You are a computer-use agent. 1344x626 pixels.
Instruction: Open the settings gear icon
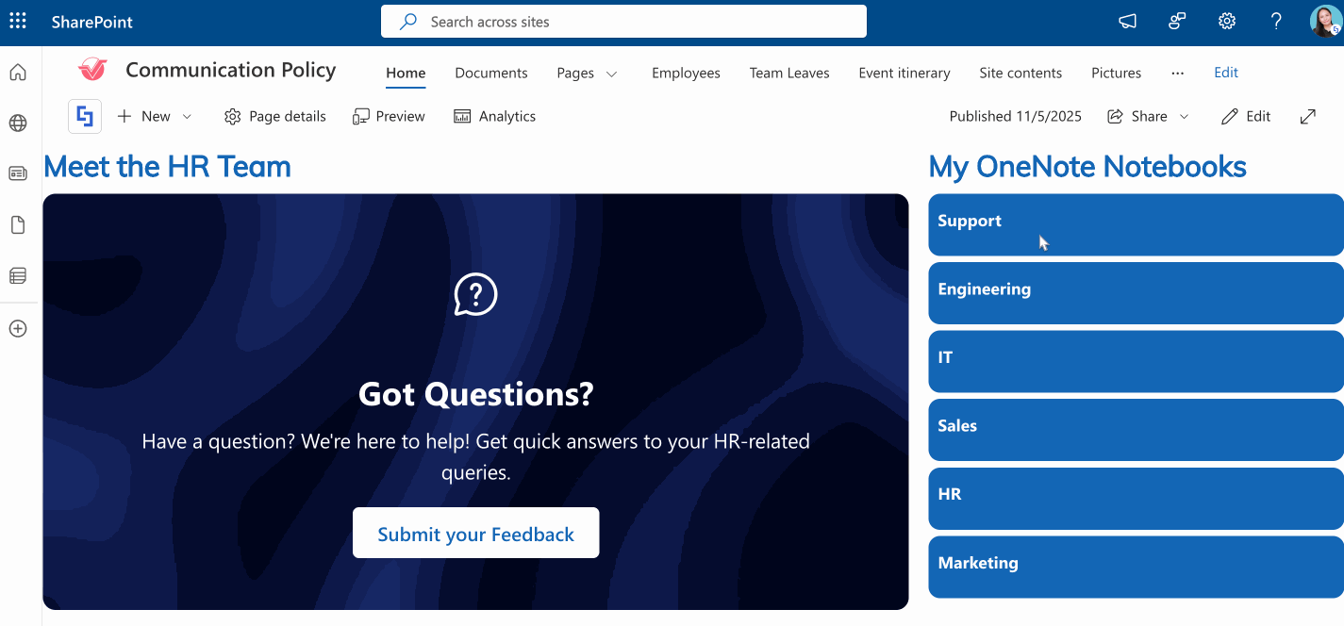pos(1226,21)
